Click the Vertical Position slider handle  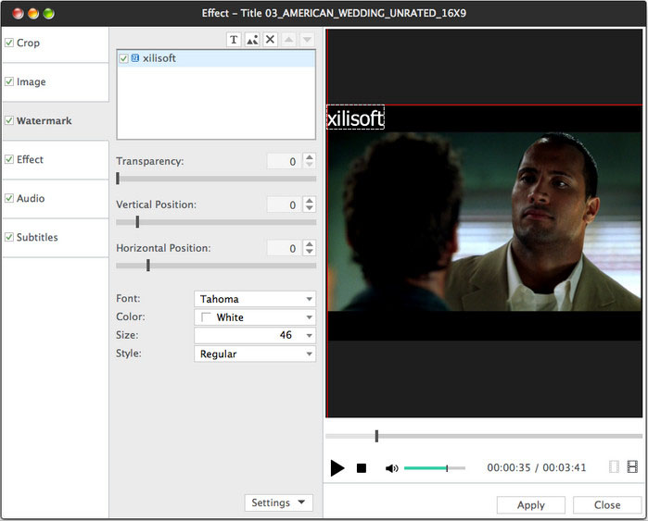click(137, 221)
